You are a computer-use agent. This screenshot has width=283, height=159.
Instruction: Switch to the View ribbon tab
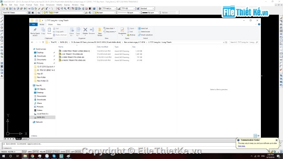tap(59, 24)
